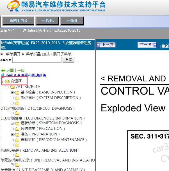The width and height of the screenshot is (169, 171).
Task: Click the folder icon above DTC/电路诊断
Action: (17, 103)
